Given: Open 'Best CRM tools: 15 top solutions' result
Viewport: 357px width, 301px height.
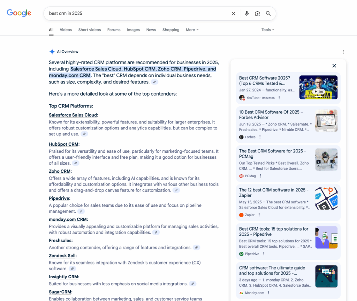Looking at the screenshot, I should 274,232.
